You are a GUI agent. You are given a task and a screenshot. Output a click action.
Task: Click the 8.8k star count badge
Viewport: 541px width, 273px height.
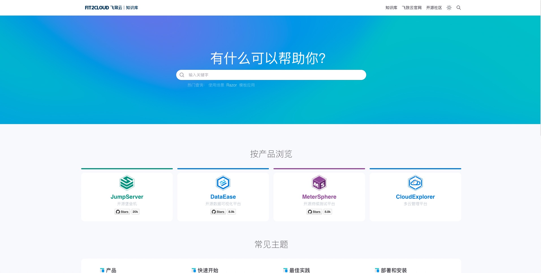tap(328, 212)
